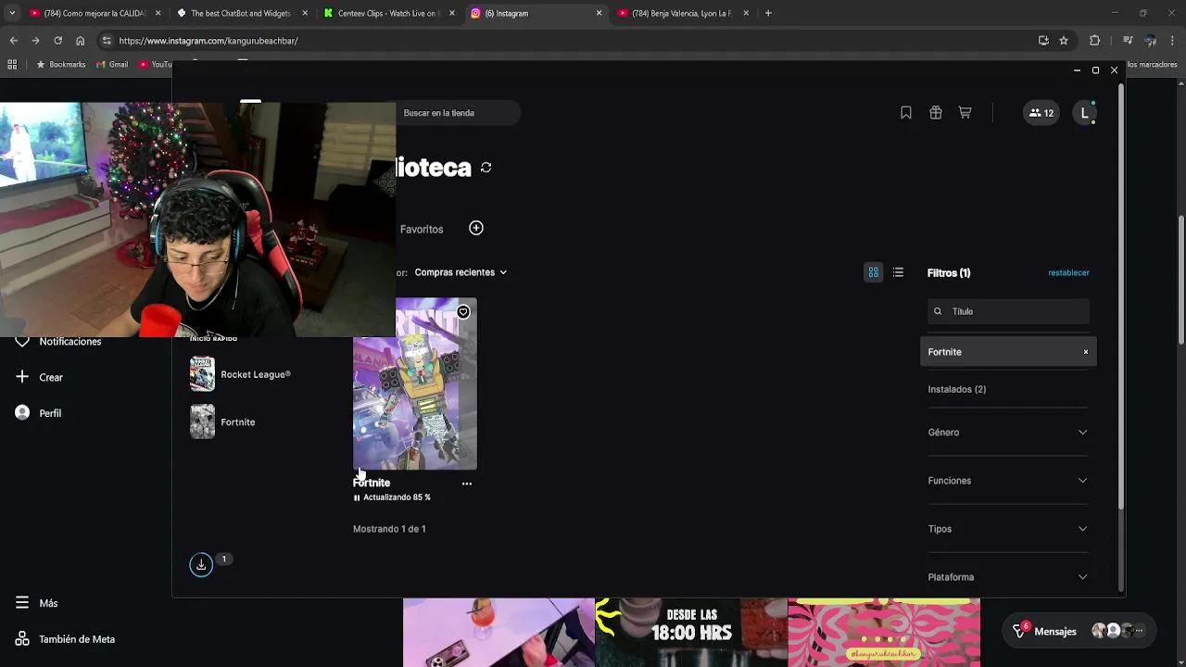Add a new collection with plus icon

click(476, 228)
